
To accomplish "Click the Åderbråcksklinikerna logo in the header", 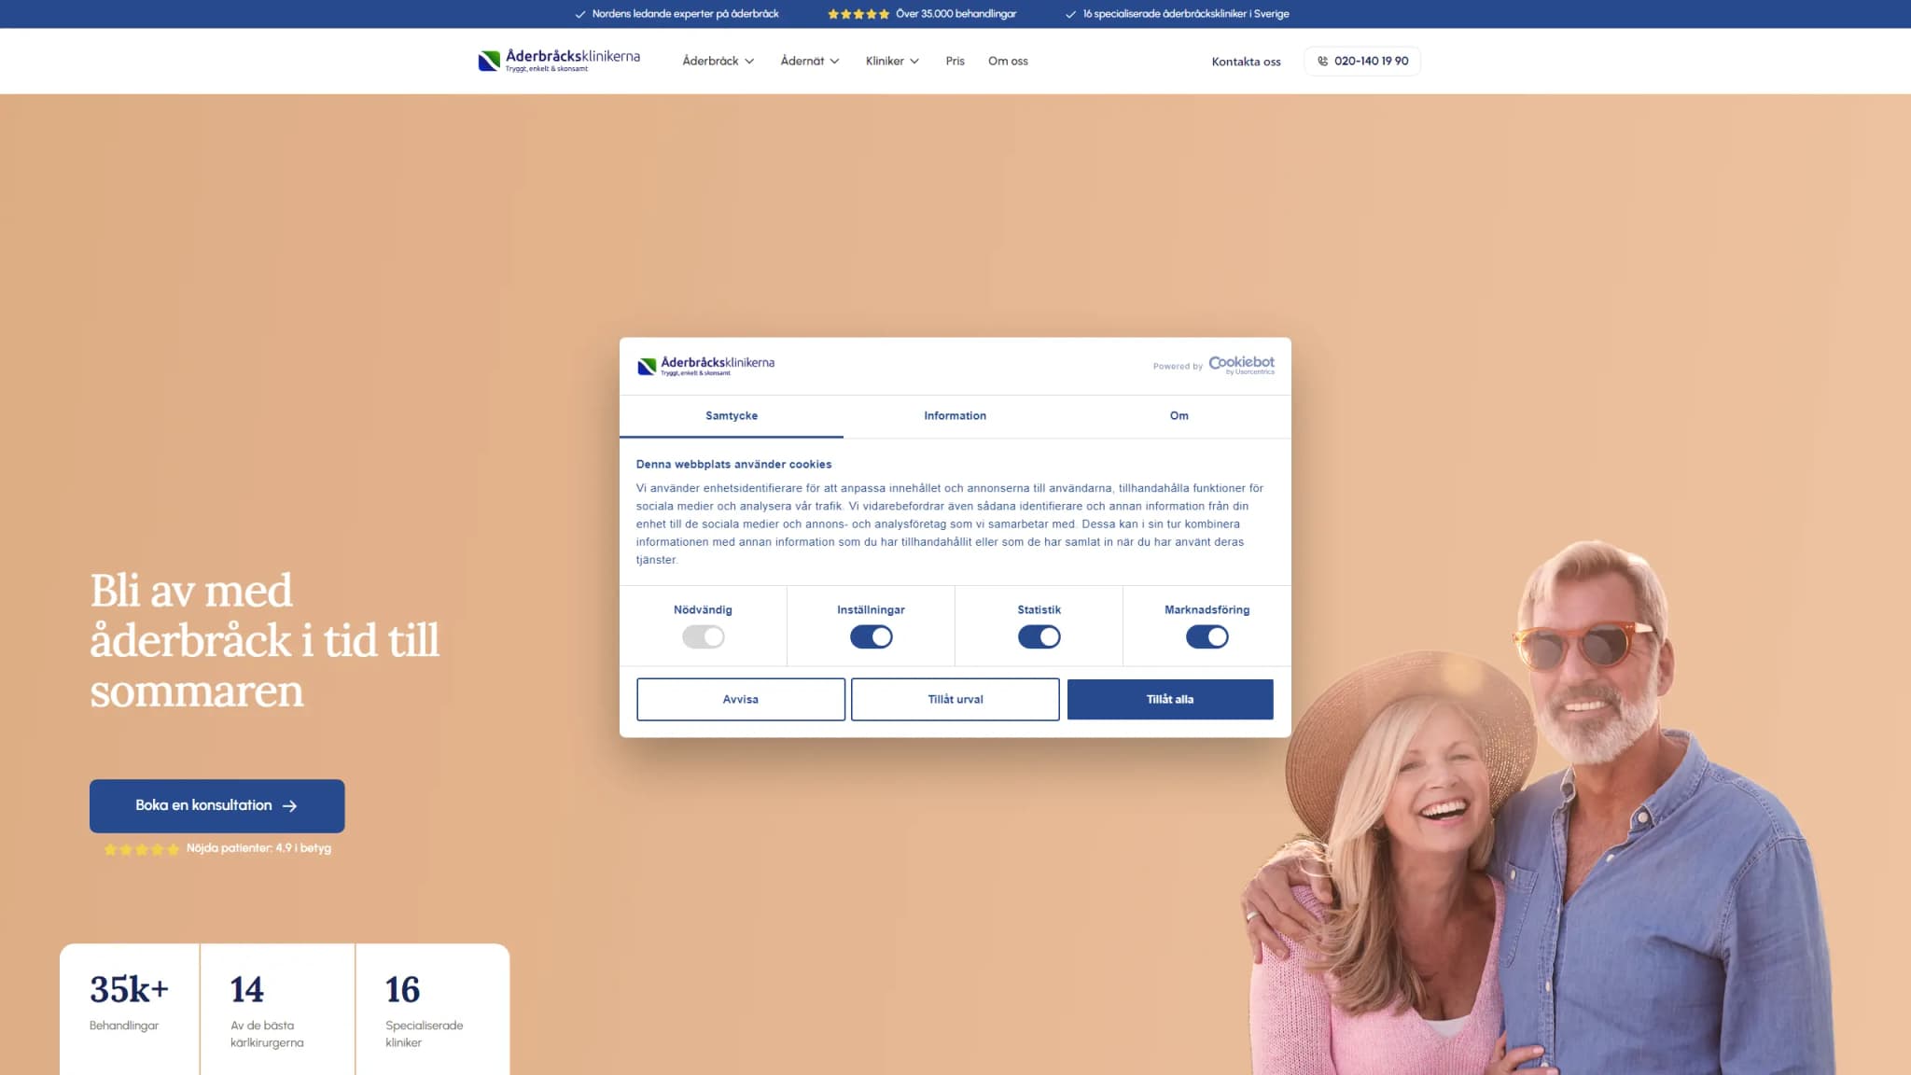I will coord(559,61).
